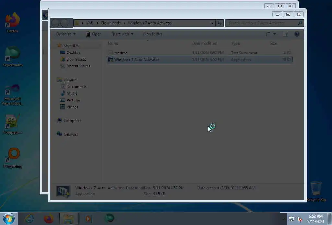Select Favorites in navigation pane

[71, 46]
